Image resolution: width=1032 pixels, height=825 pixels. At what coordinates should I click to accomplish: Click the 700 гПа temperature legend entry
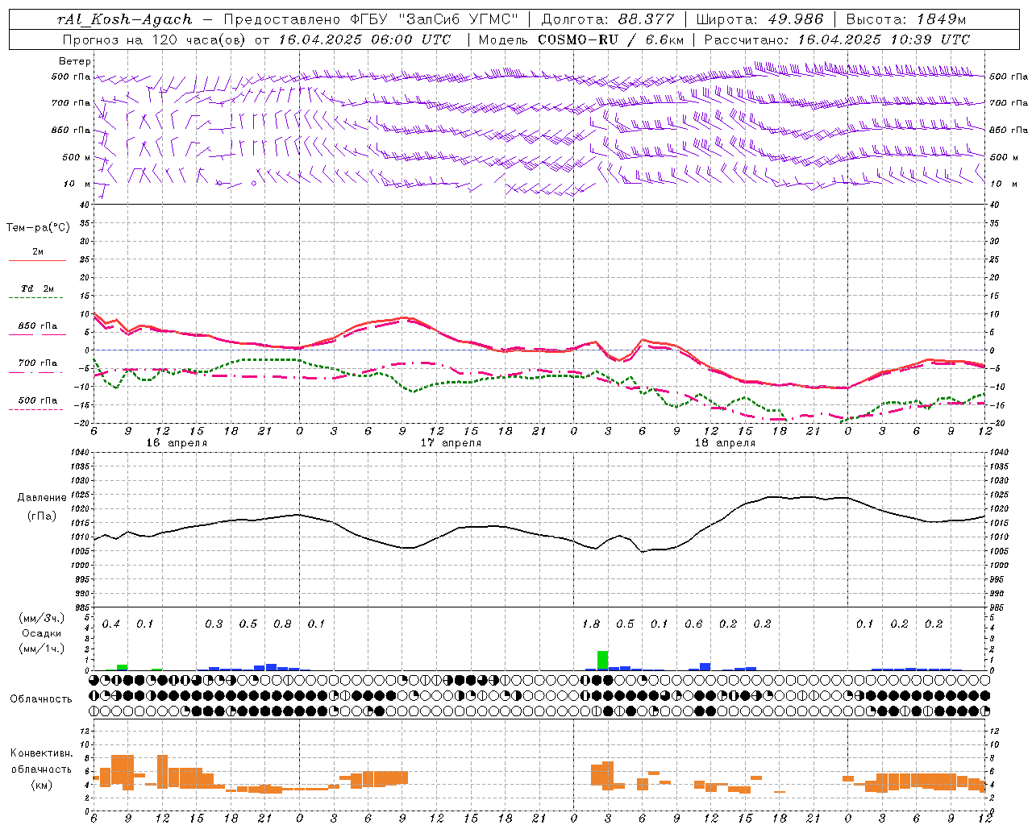point(37,363)
